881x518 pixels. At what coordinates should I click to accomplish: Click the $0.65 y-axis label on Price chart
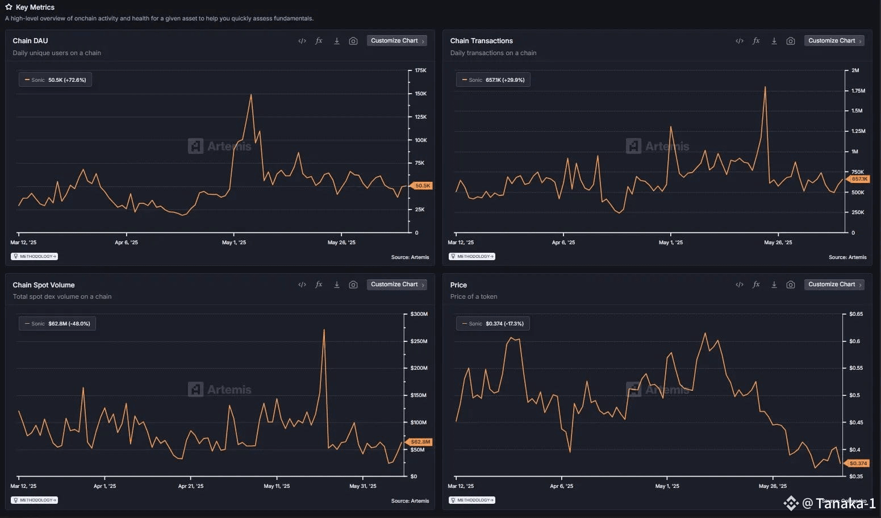coord(856,314)
